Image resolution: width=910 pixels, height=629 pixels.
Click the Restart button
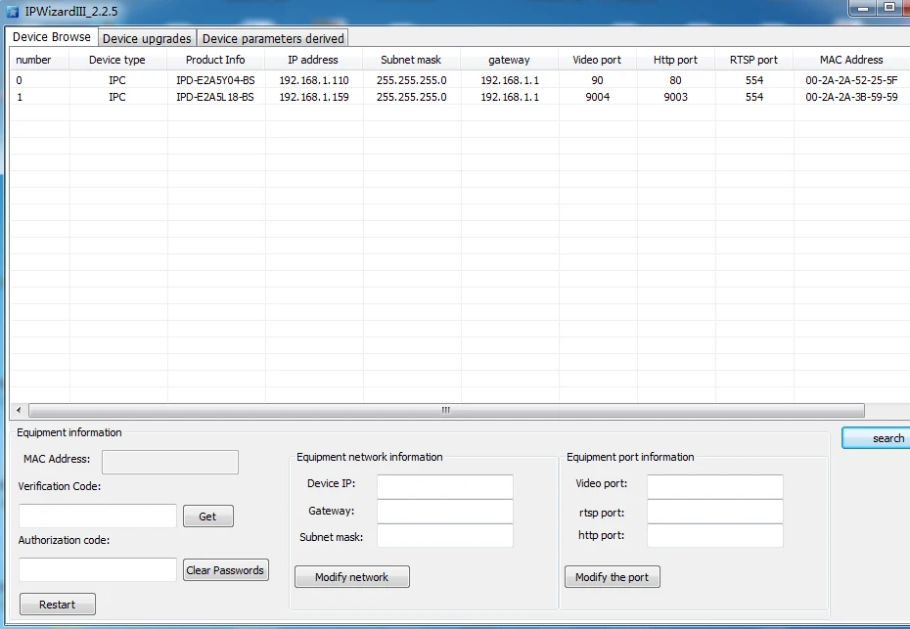[x=57, y=604]
